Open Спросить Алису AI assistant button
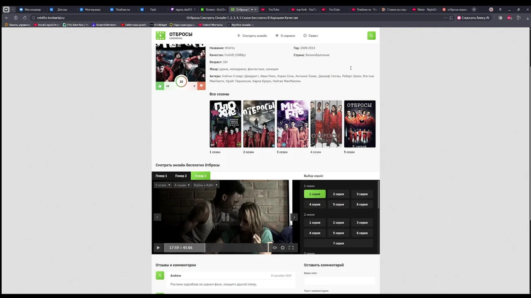The height and width of the screenshot is (298, 531). coord(473,18)
